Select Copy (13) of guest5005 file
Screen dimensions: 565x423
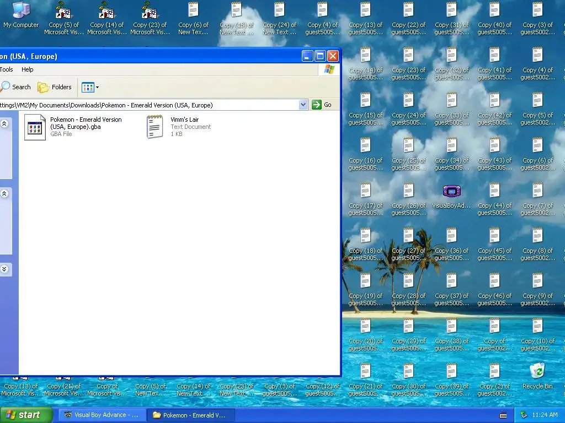coord(365,18)
